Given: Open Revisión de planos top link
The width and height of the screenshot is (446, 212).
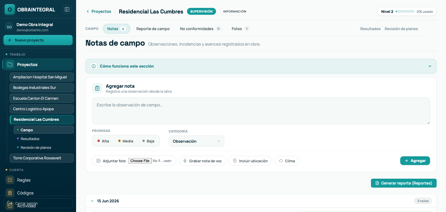Looking at the screenshot, I should (x=401, y=29).
